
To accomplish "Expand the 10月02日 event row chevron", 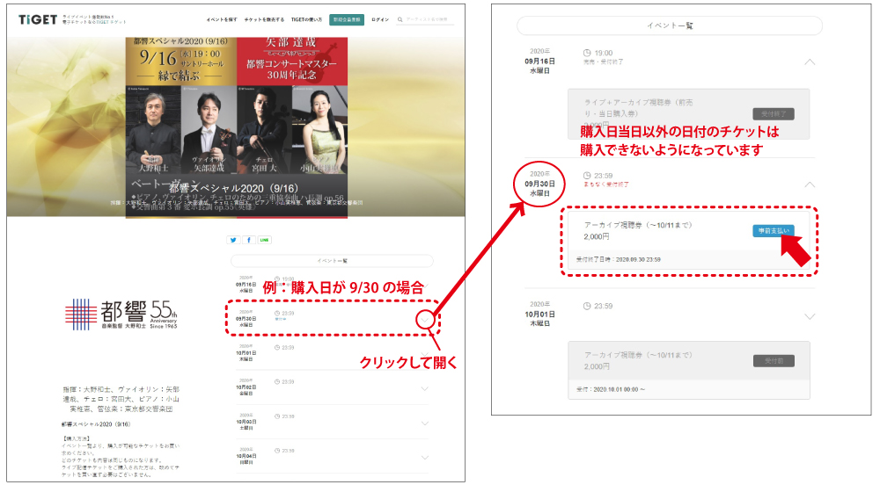I will [x=425, y=388].
